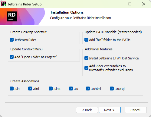
Task: Click the "JetBrains Rider Setup" window title
Action: coord(25,4)
